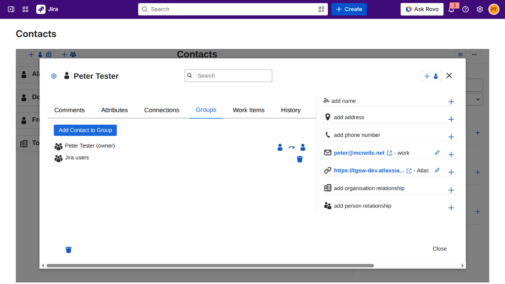Viewport: 505px width, 284px height.
Task: Delete the Jira users group with trash icon
Action: tap(300, 159)
